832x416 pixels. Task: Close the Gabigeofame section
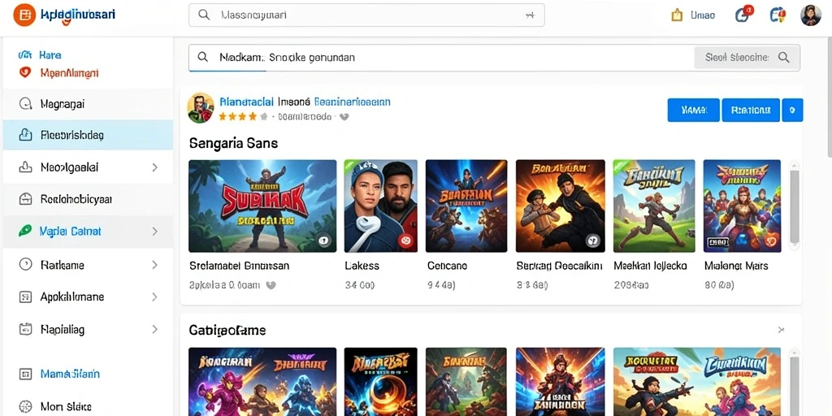click(x=781, y=330)
